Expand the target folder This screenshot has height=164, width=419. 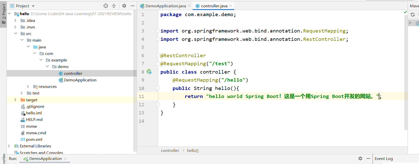click(x=15, y=100)
